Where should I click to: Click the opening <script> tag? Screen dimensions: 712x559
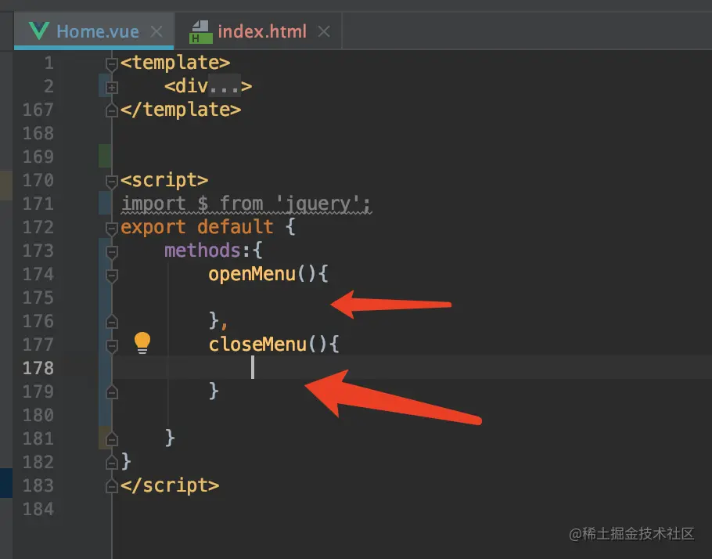(x=164, y=180)
